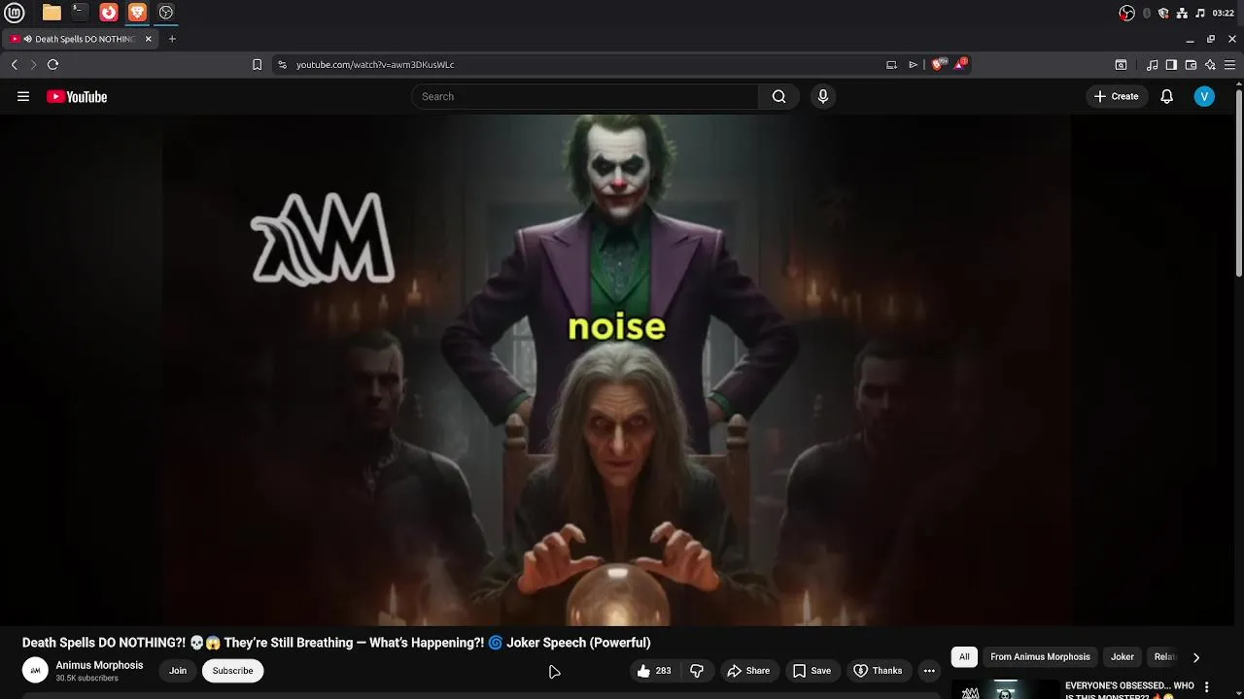Viewport: 1244px width, 699px height.
Task: Click the send tab arrow icon
Action: tap(913, 65)
